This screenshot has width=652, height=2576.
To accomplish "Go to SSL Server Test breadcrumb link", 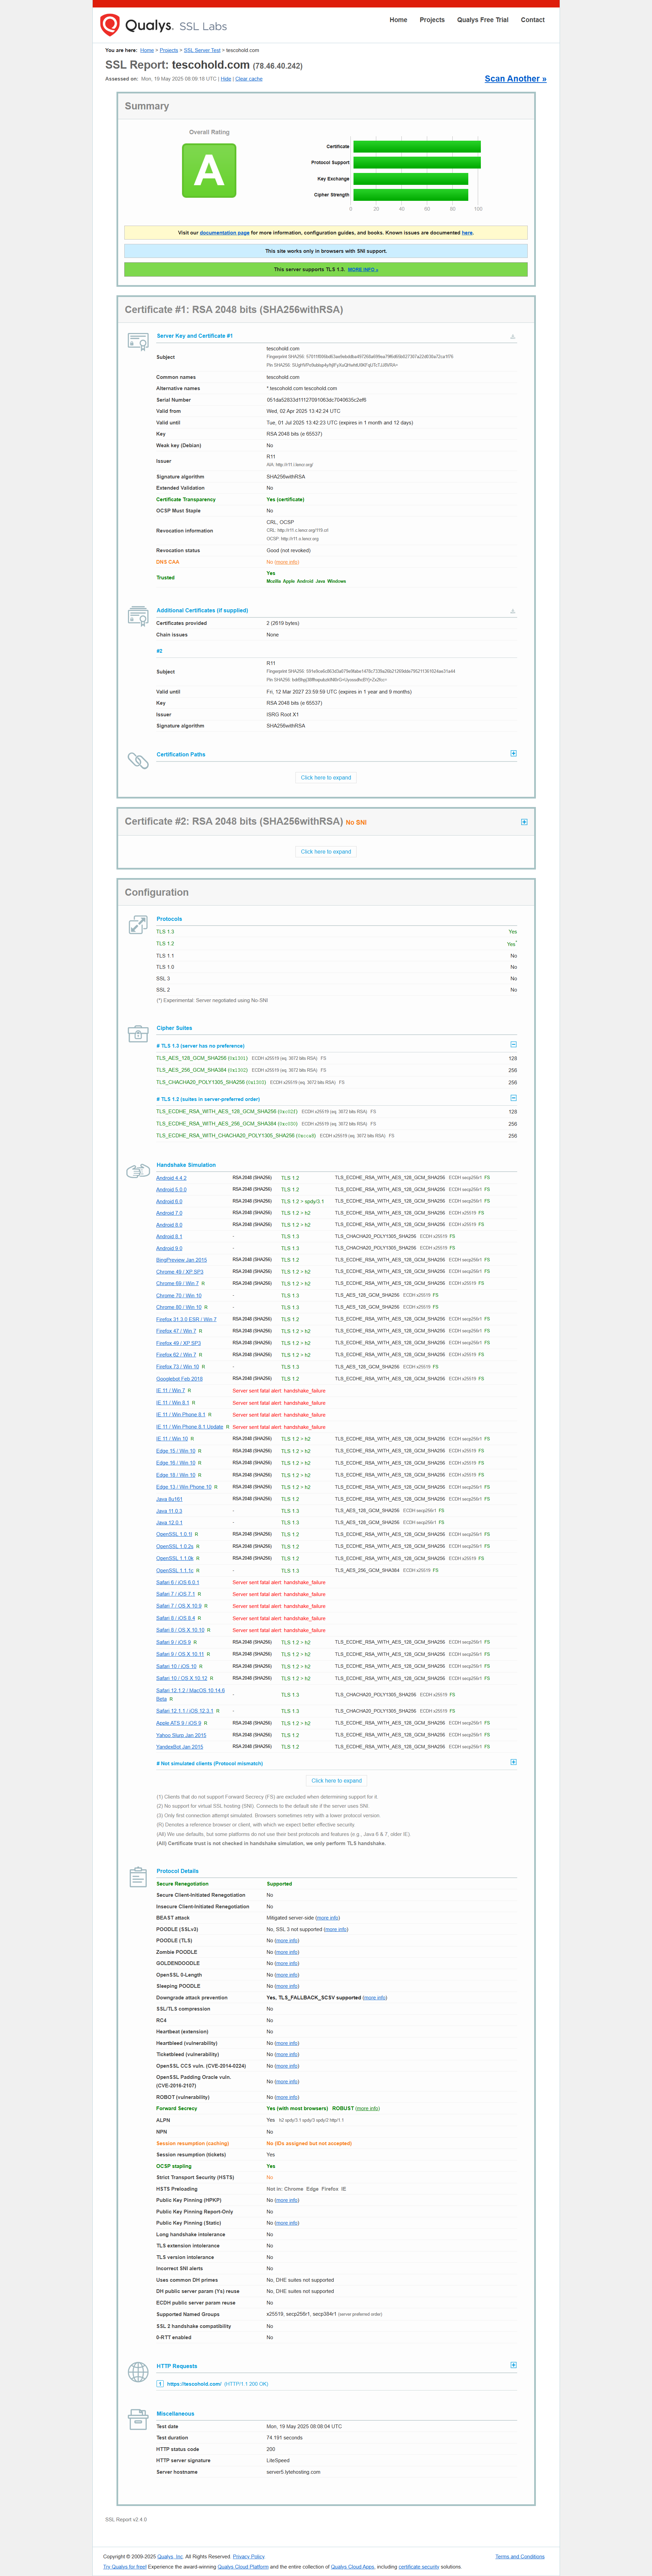I will [x=202, y=50].
